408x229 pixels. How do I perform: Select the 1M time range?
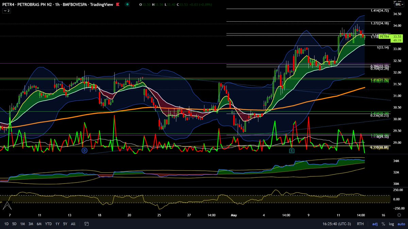coord(22,224)
